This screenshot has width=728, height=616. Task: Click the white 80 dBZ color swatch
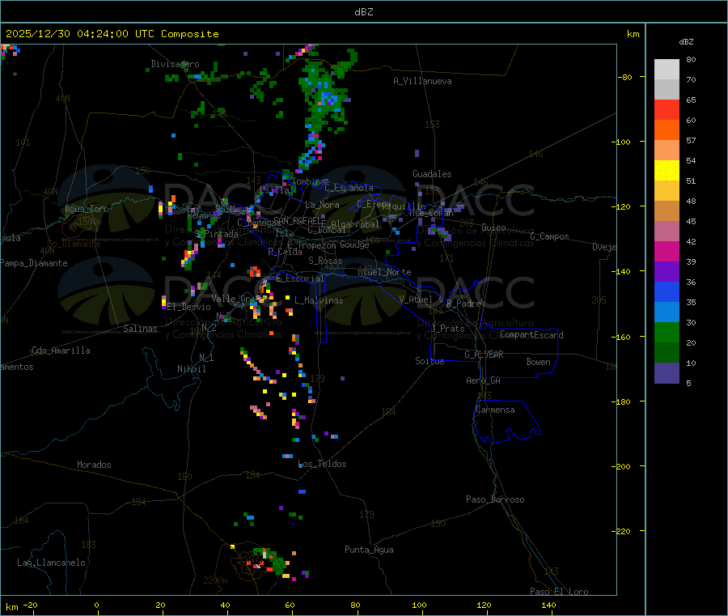tap(667, 70)
